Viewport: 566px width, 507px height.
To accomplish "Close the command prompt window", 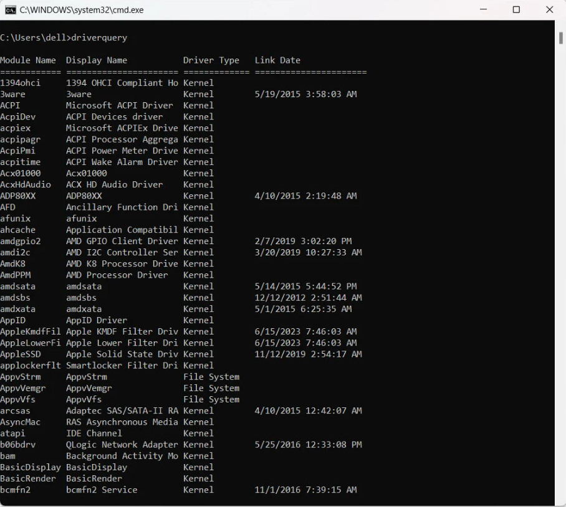I will tap(549, 10).
